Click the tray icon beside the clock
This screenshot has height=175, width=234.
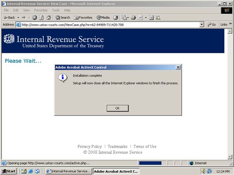point(209,171)
